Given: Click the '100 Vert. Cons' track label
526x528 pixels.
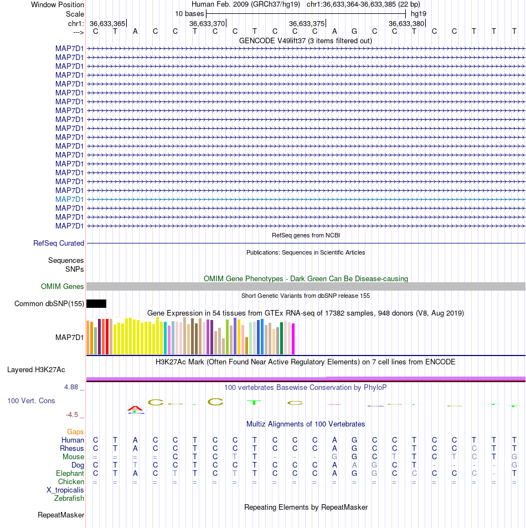Looking at the screenshot, I should tap(31, 400).
